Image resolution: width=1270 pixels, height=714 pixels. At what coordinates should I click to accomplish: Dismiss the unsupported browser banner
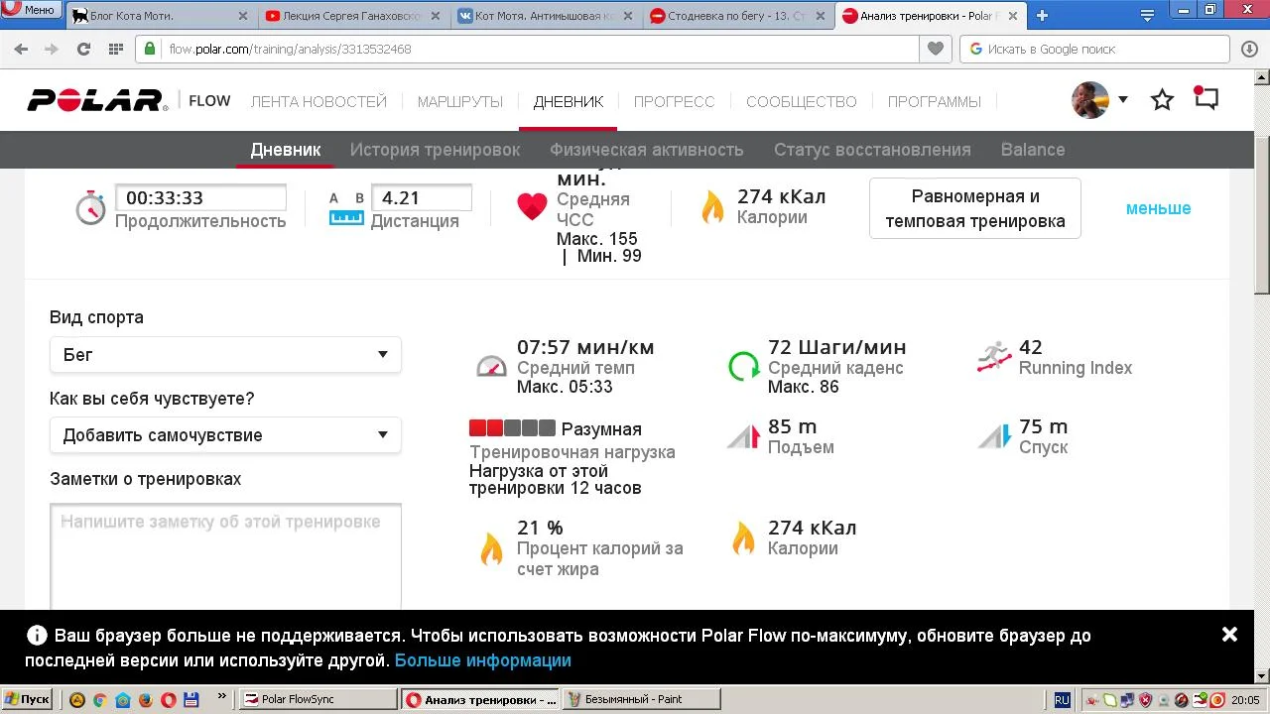tap(1229, 635)
